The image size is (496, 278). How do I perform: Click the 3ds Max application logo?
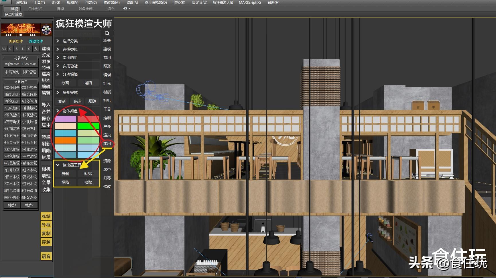[5, 2]
